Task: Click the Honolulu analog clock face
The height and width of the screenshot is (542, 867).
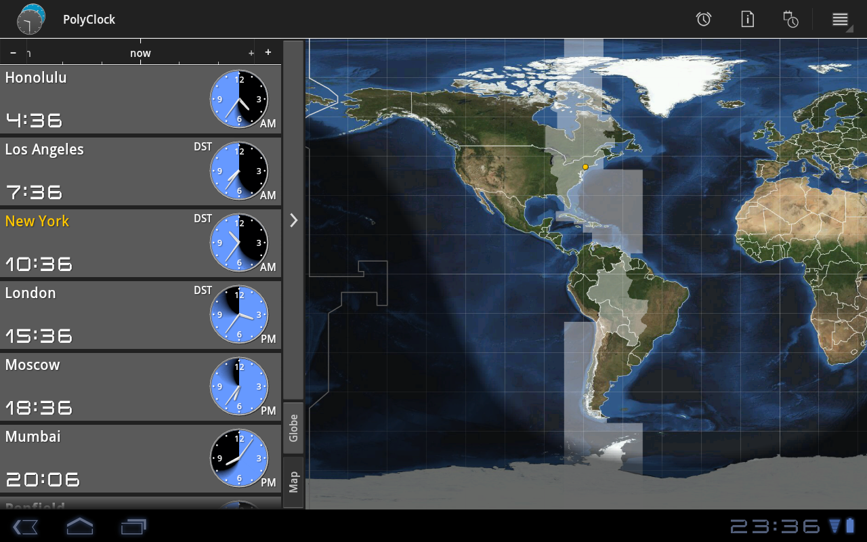Action: (x=239, y=99)
